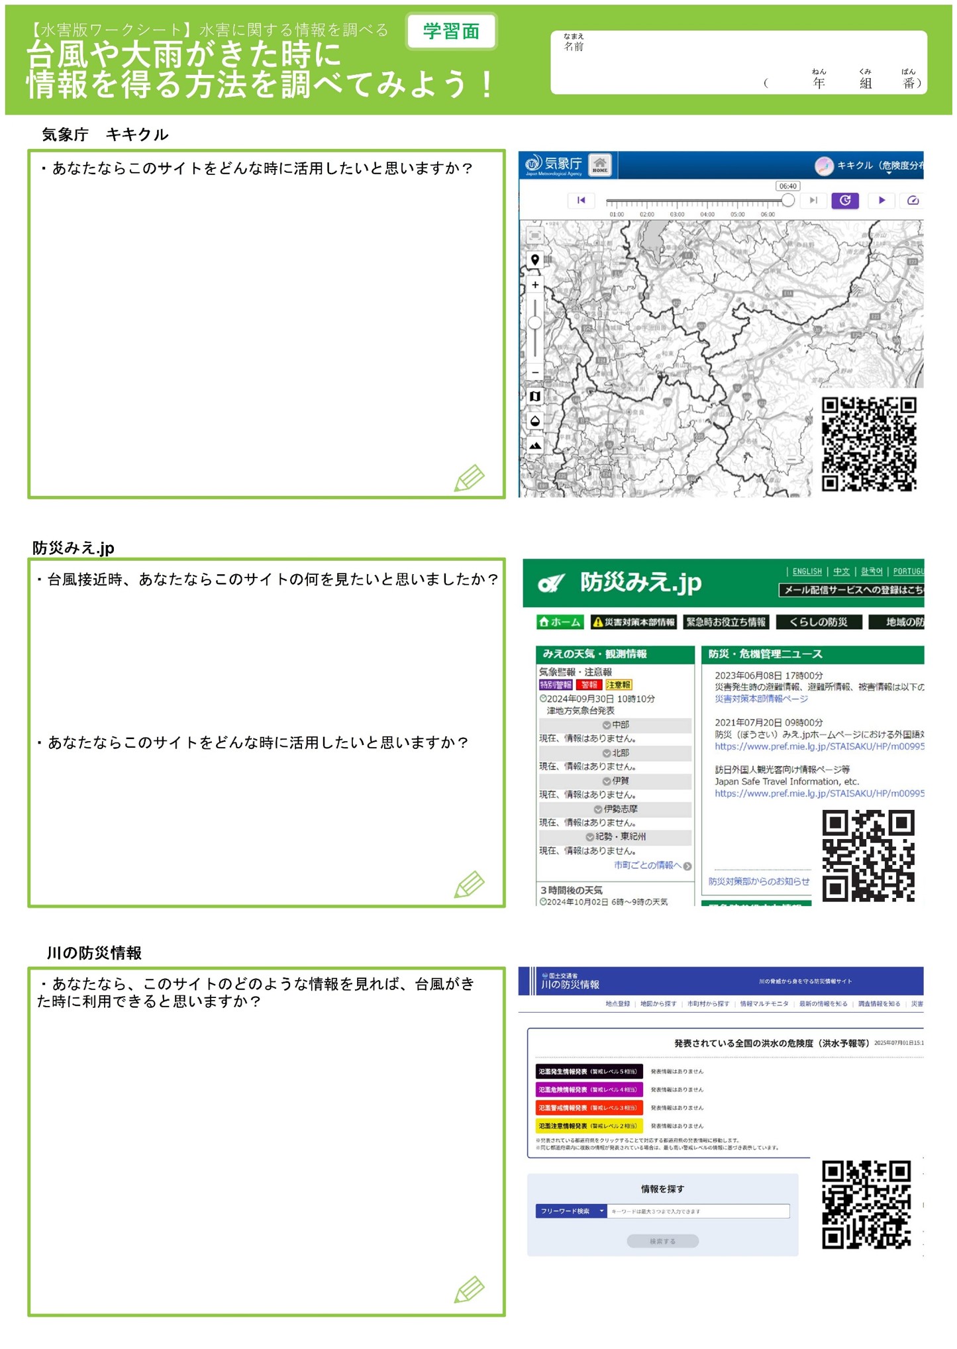957x1349 pixels.
Task: Click the location pin icon on map
Action: [535, 260]
